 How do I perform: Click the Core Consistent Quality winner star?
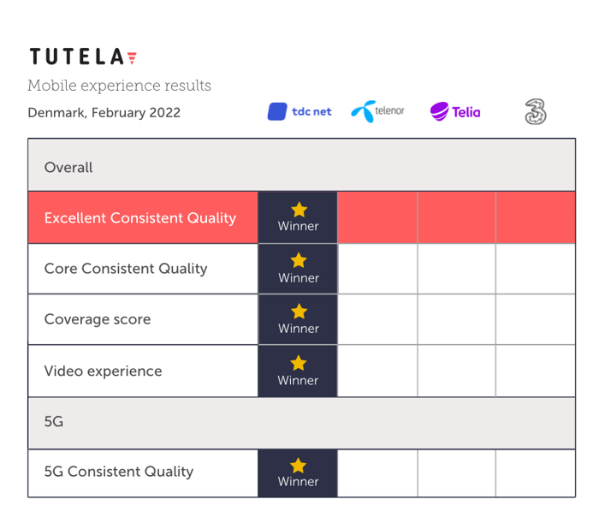[299, 260]
